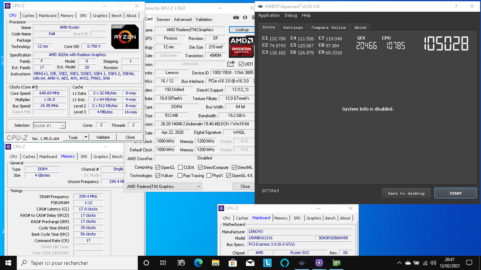Image resolution: width=481 pixels, height=270 pixels.
Task: Switch to the Bench tab in top CPU-Z
Action: click(x=116, y=16)
